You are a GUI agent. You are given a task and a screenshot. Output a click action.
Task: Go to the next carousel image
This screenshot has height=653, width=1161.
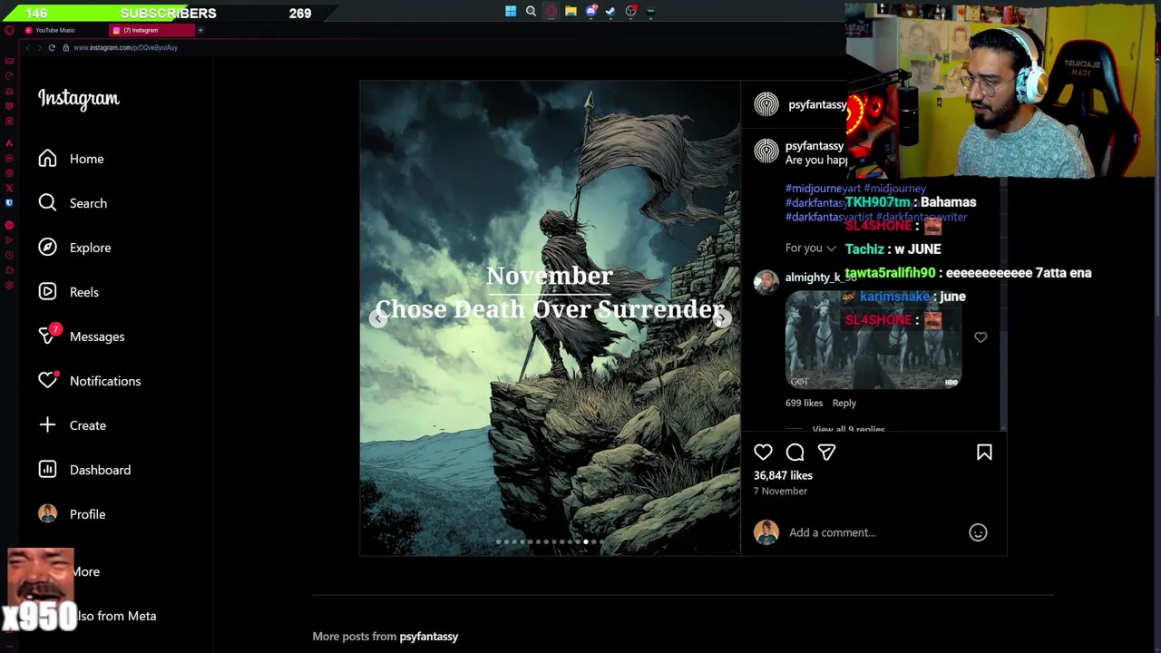(x=721, y=317)
